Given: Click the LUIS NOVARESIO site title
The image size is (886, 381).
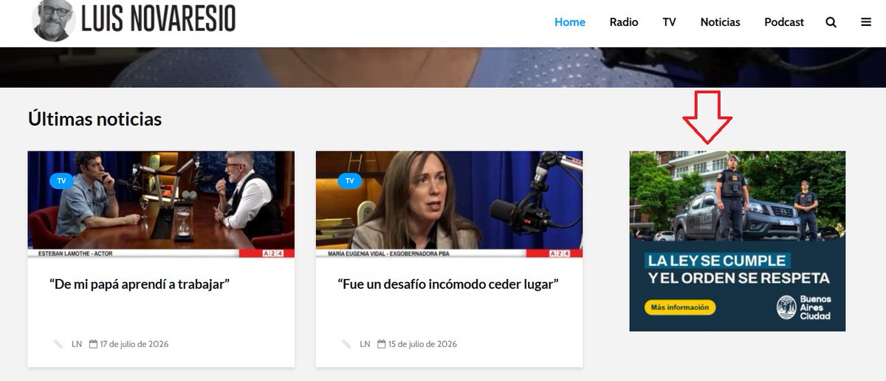Looking at the screenshot, I should (158, 19).
